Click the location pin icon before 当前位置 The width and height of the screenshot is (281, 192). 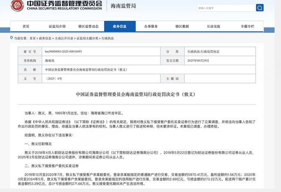click(11, 38)
